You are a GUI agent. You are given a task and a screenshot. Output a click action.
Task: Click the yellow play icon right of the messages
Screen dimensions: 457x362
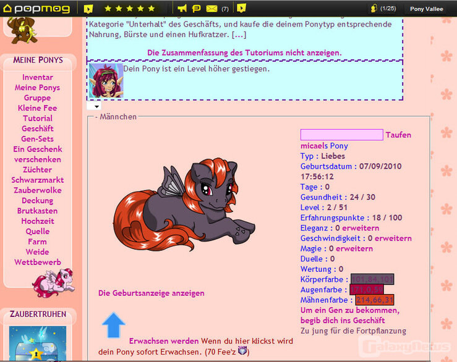click(241, 8)
